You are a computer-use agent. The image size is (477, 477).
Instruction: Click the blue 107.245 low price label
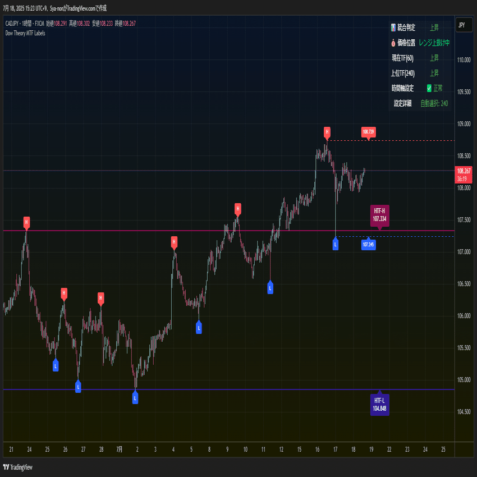click(x=368, y=244)
